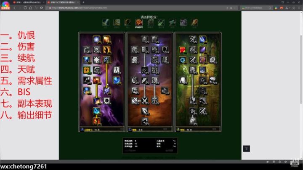Go to browser home page

(x=31, y=8)
